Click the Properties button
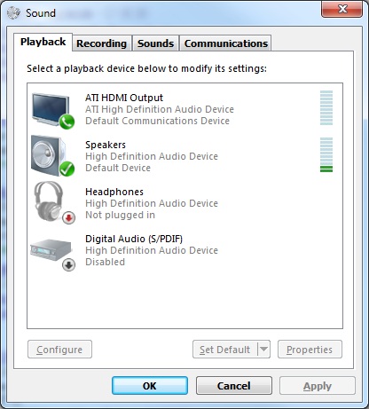 (310, 350)
